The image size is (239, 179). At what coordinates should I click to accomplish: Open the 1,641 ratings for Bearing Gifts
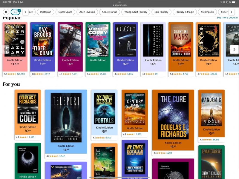pos(75,74)
